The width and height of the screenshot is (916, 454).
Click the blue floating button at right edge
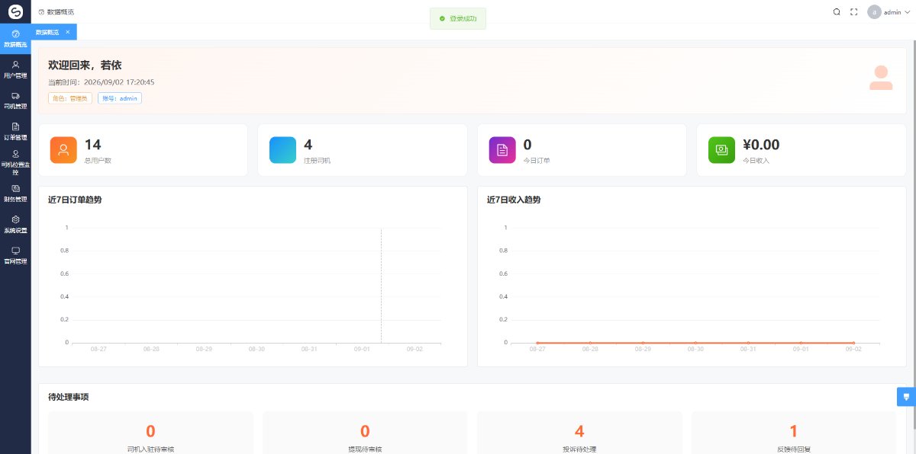point(906,397)
